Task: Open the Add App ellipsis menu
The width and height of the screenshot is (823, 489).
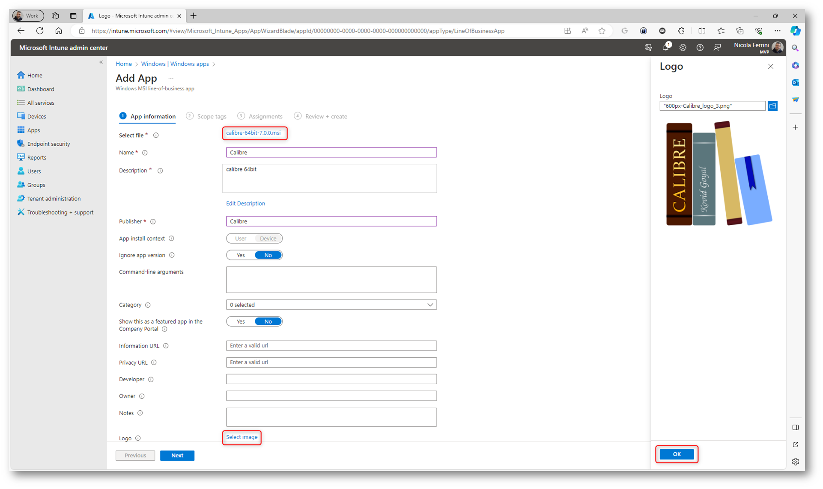Action: click(171, 78)
